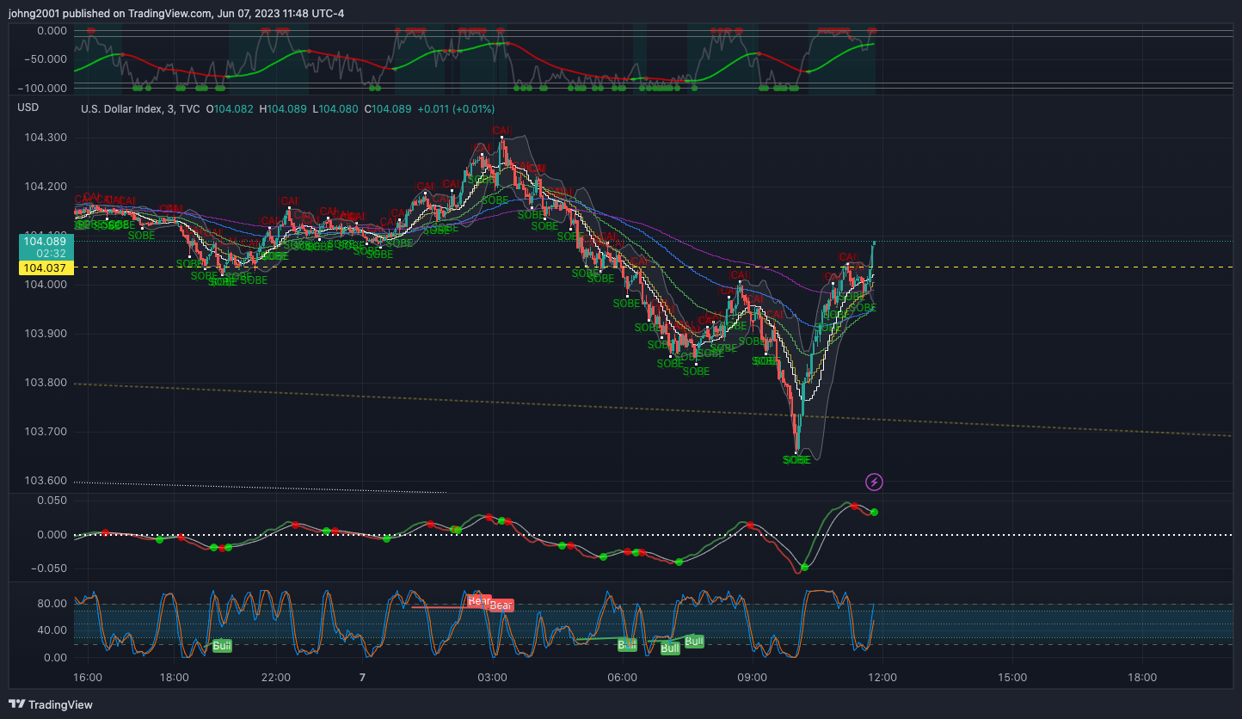Click the 103.600 price axis label

45,481
